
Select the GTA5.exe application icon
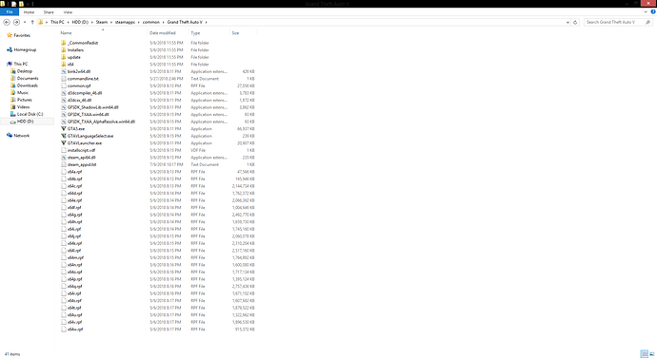point(64,128)
